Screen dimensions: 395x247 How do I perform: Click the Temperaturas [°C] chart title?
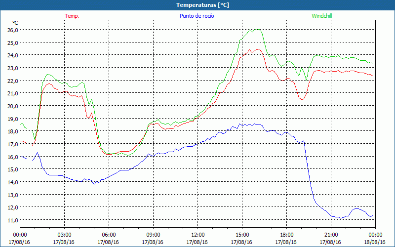(202, 5)
